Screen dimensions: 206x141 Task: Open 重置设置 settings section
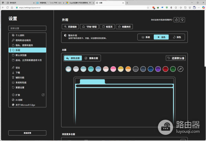27,87
